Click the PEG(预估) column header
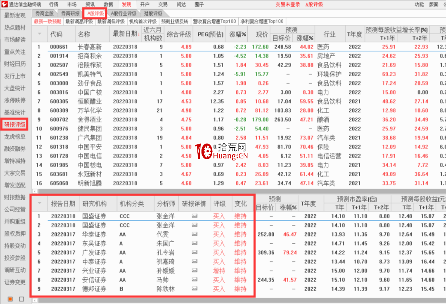This screenshot has width=446, height=304. point(210,34)
